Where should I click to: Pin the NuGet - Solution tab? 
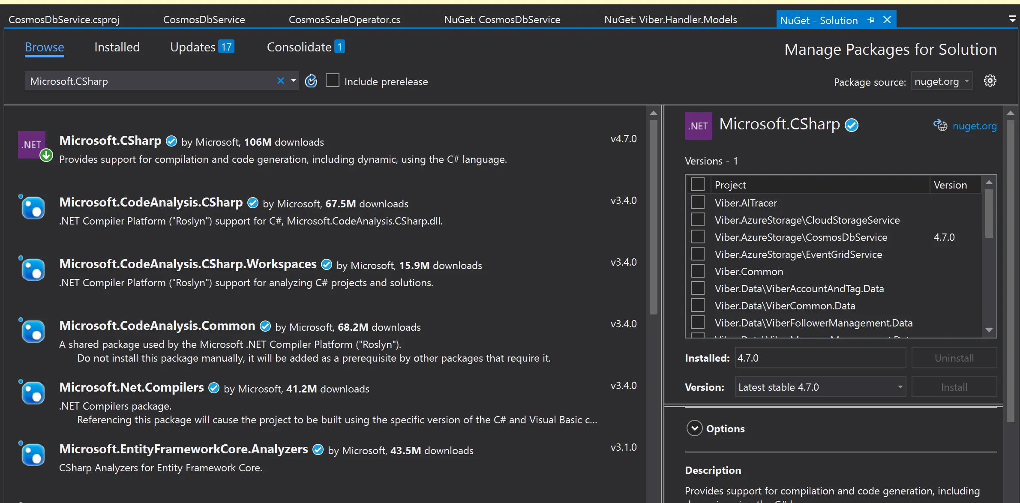click(871, 20)
